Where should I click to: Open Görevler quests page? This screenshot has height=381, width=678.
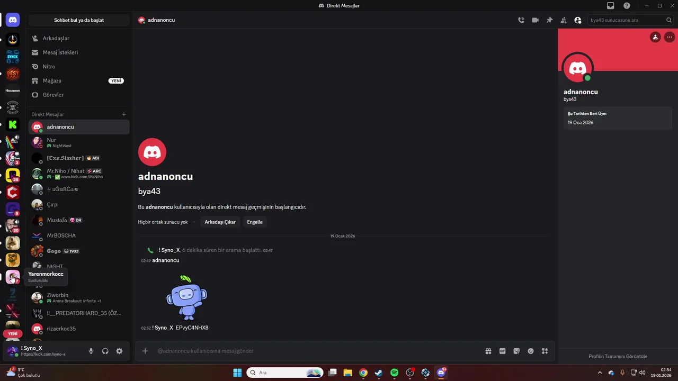[x=79, y=95]
